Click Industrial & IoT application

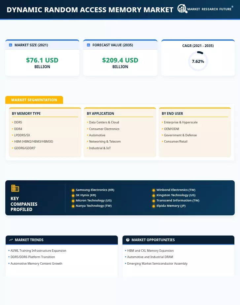click(100, 148)
